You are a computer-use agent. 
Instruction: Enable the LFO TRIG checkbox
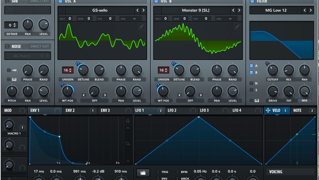(158, 172)
